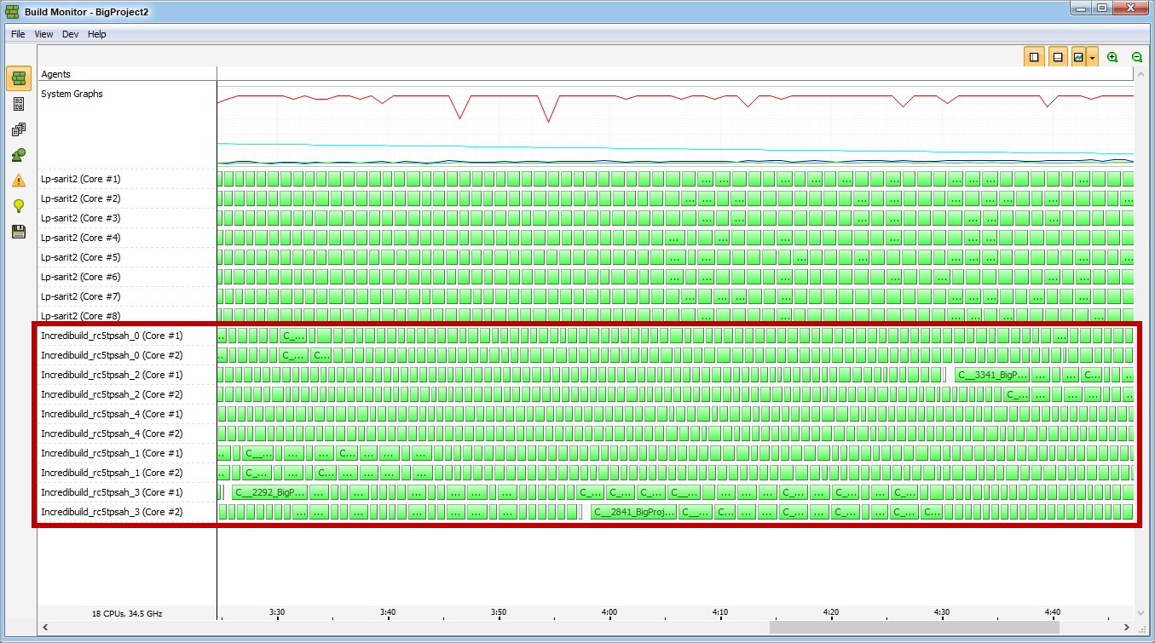Click the 4:20 timeline marker
Screen dimensions: 1155x643
click(831, 611)
